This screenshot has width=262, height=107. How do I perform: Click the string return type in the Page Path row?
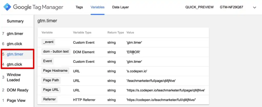[112, 81]
